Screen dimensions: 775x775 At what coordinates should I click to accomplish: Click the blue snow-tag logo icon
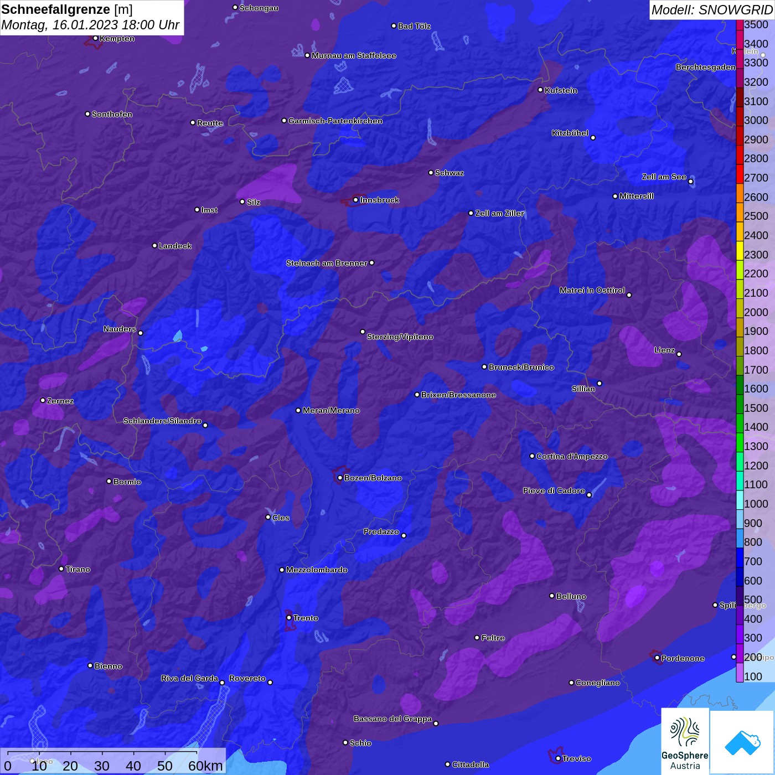[x=742, y=743]
